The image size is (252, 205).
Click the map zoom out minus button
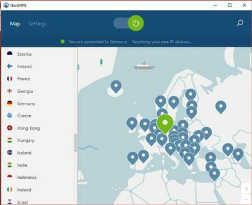click(246, 199)
